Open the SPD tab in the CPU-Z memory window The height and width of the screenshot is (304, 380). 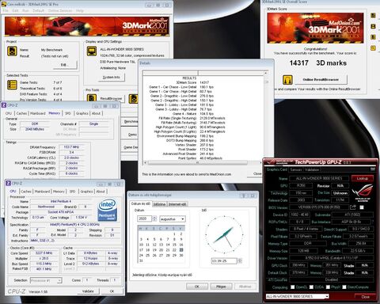[68, 113]
